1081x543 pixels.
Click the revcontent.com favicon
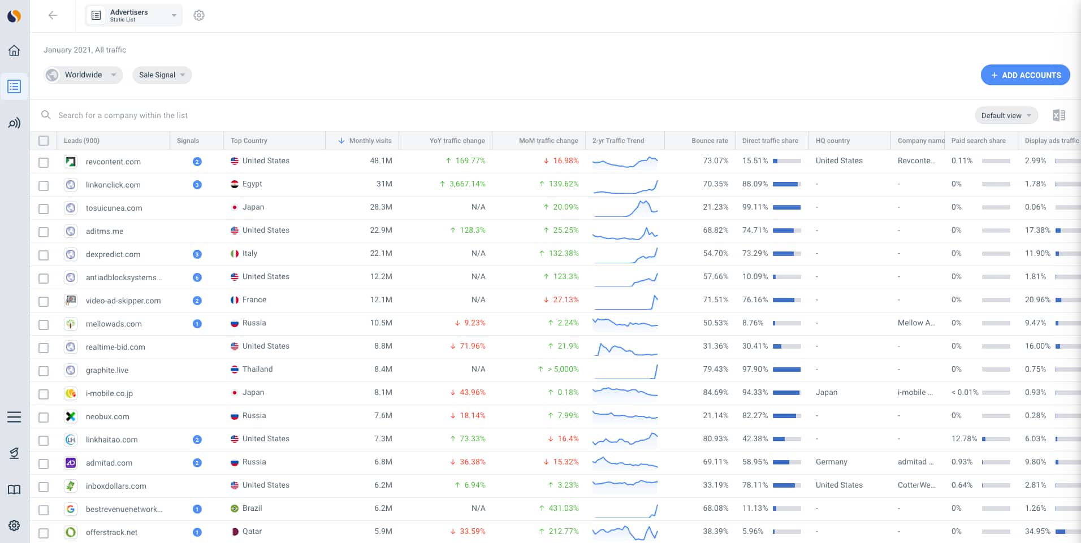click(71, 162)
